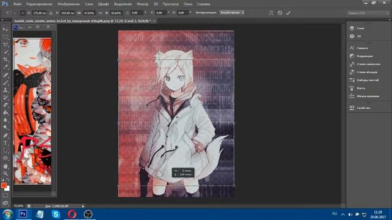
Task: Close the active document tab
Action: pos(154,21)
